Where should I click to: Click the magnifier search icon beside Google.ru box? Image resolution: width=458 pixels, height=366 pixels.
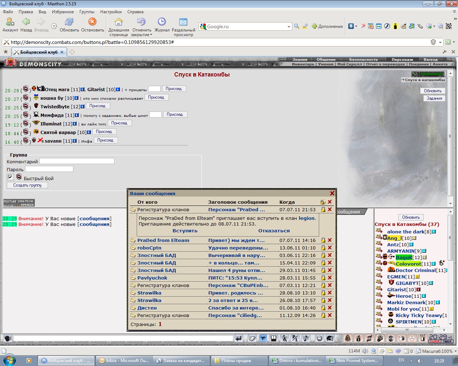click(x=297, y=26)
